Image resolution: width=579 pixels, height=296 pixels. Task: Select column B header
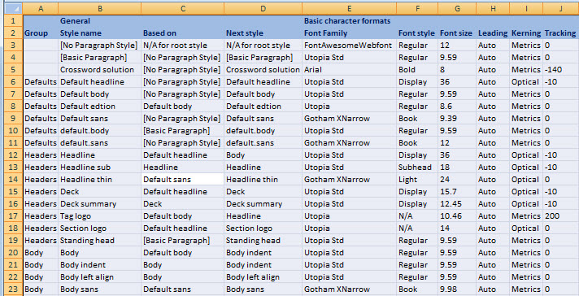click(x=99, y=8)
